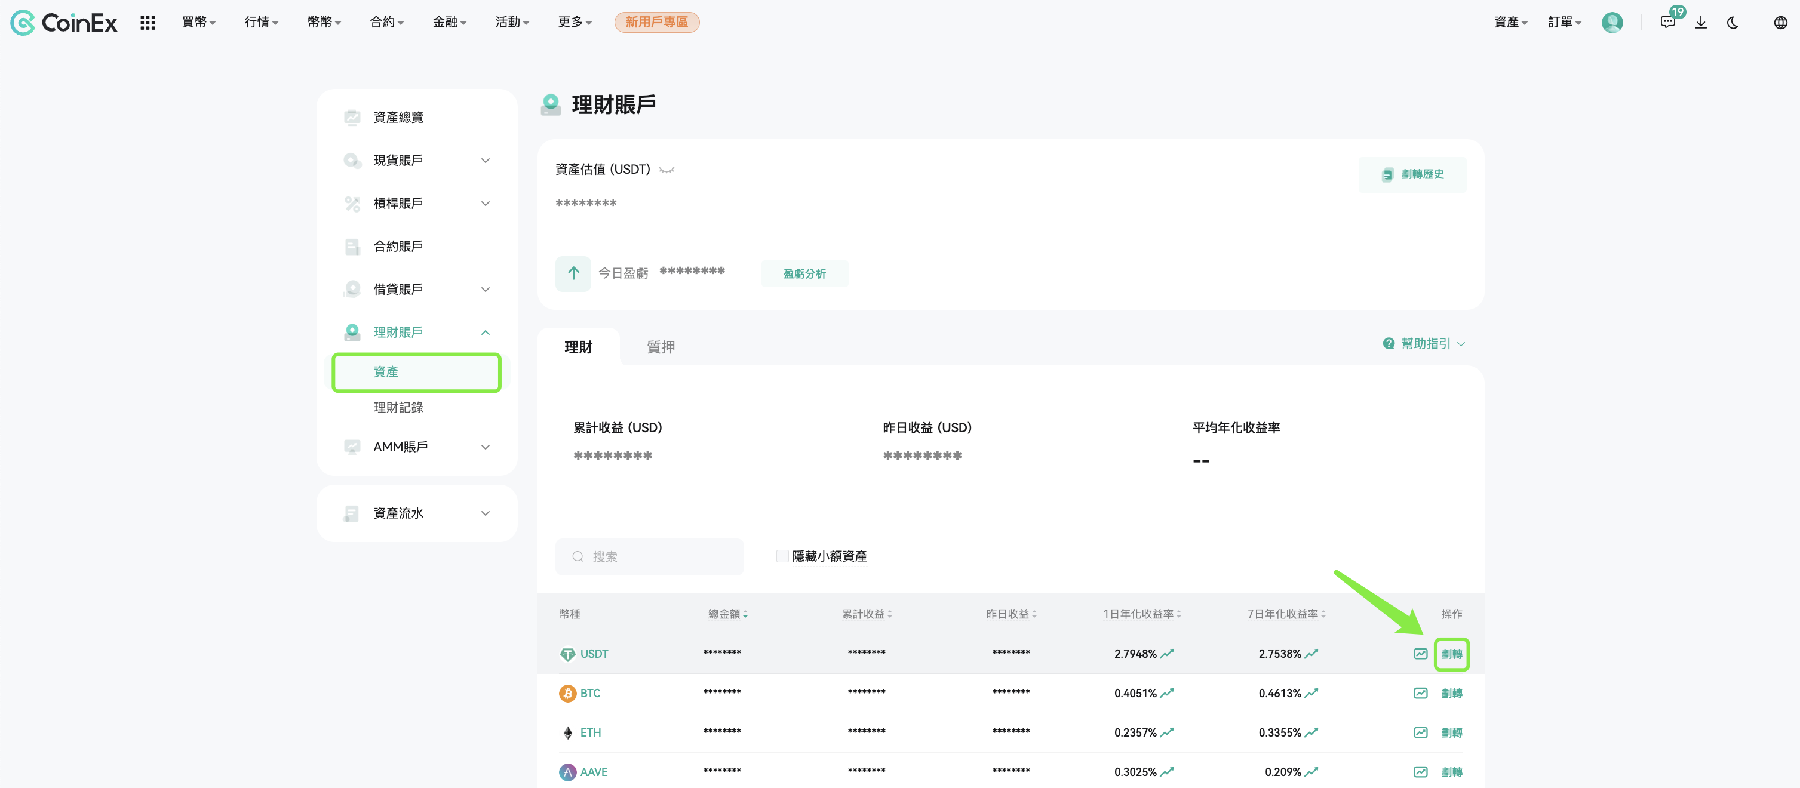Click the today profit arrow icon

pyautogui.click(x=573, y=273)
